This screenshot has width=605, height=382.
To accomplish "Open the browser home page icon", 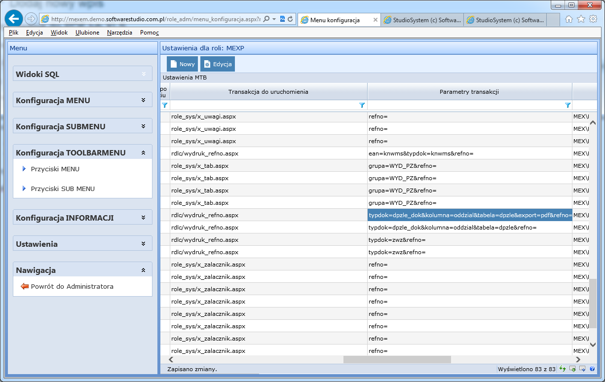I will pos(569,19).
